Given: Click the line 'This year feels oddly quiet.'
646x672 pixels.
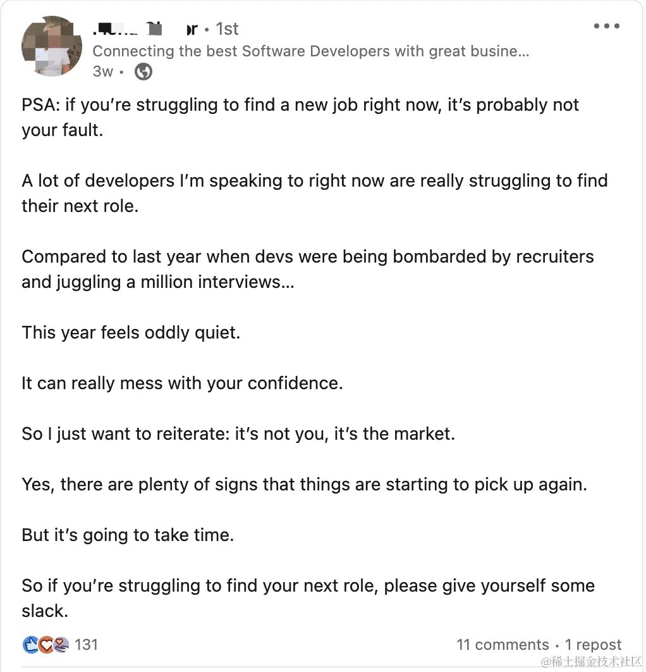Looking at the screenshot, I should click(131, 333).
